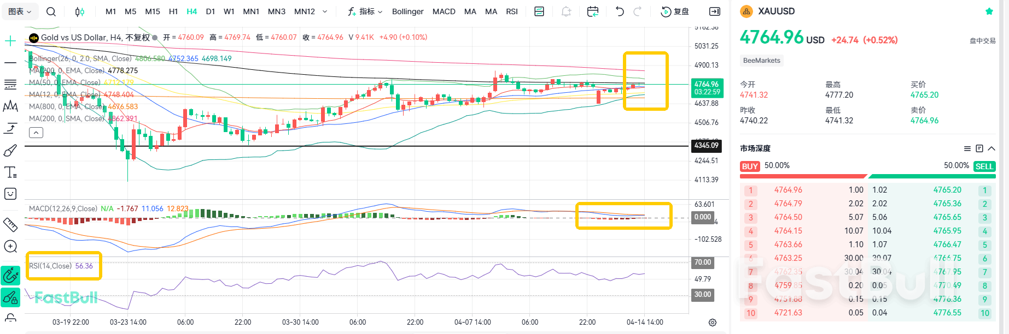The image size is (1009, 334).
Task: Click the 复盘 replay button
Action: (675, 11)
